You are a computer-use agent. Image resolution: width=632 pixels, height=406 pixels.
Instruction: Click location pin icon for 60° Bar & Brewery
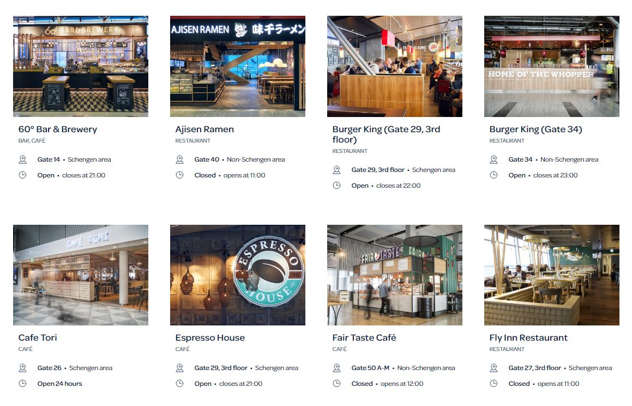coord(22,160)
